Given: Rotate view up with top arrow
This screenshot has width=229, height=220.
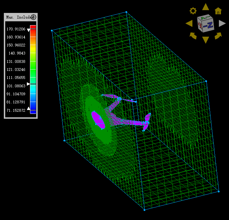Looking at the screenshot, I should 206,7.
